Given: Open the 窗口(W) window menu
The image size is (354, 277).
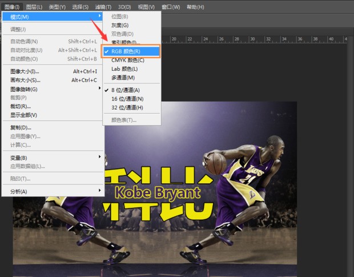Looking at the screenshot, I should click(171, 7).
